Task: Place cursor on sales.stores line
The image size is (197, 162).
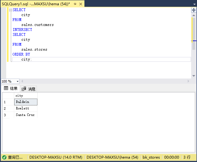Action: click(x=34, y=49)
